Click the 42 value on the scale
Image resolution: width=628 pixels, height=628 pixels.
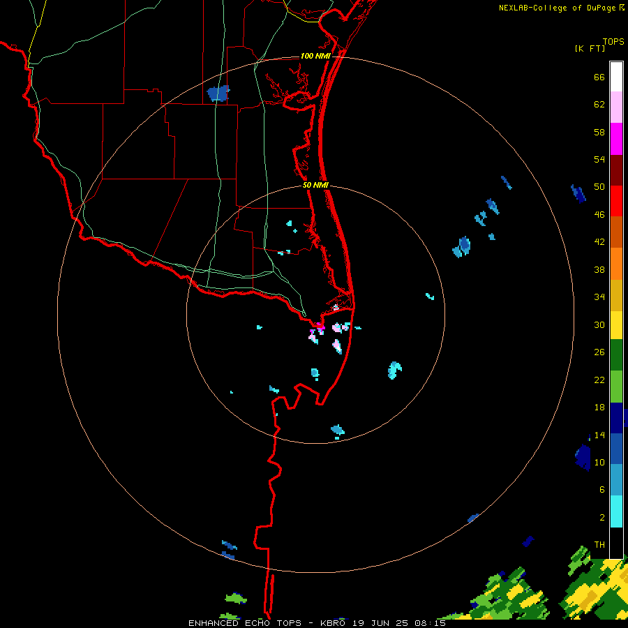pos(599,242)
